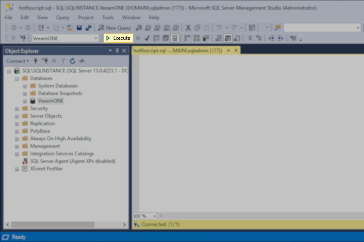The width and height of the screenshot is (364, 242).
Task: Comment out the selected lines
Action: [250, 38]
